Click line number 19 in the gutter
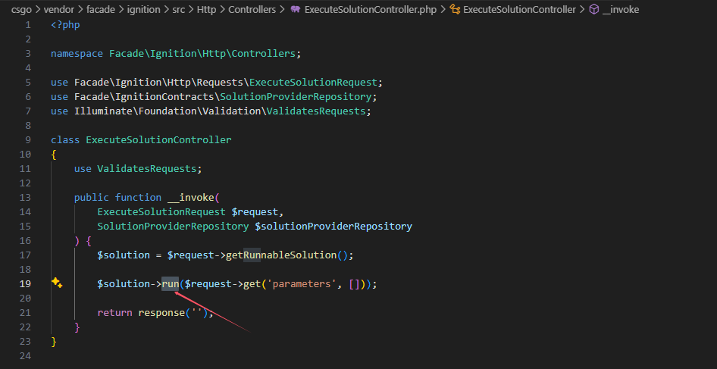The height and width of the screenshot is (369, 717). click(25, 283)
